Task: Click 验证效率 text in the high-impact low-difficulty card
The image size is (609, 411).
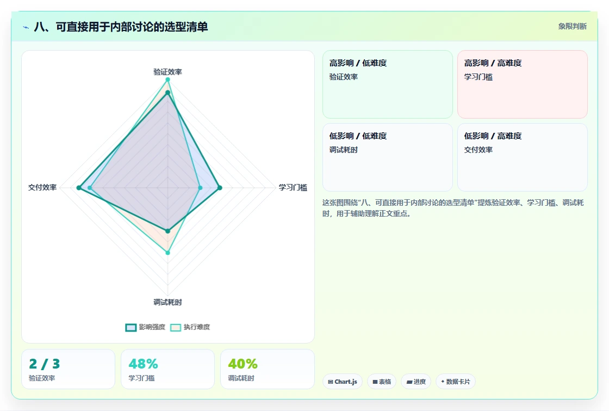Action: (x=344, y=77)
